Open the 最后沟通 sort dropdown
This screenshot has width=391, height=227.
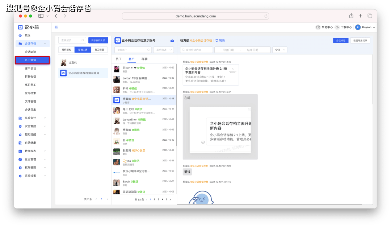click(x=164, y=50)
